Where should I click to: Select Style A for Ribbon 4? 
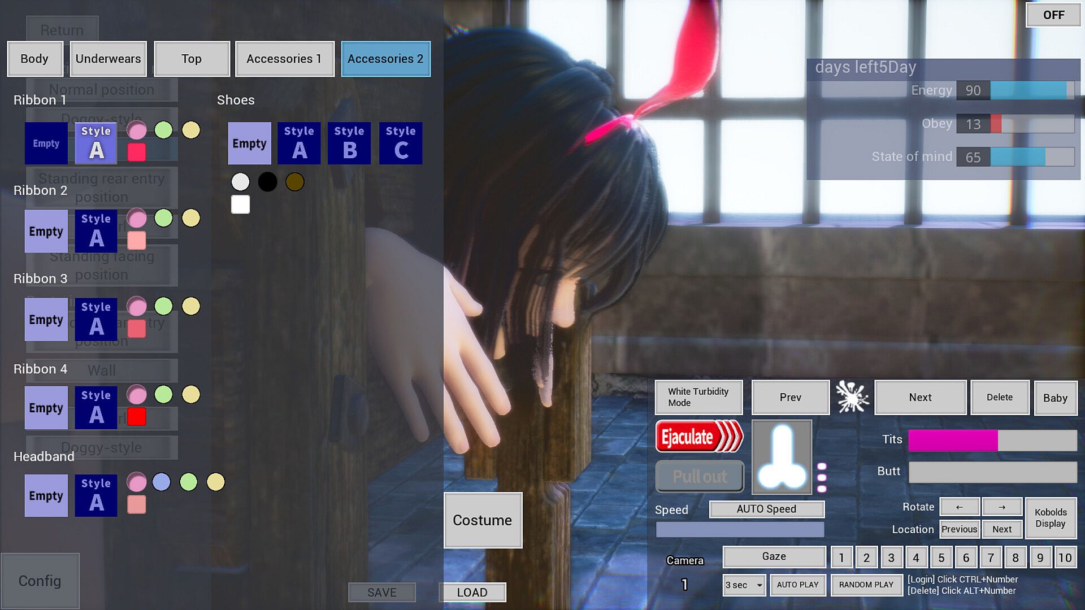(x=96, y=407)
